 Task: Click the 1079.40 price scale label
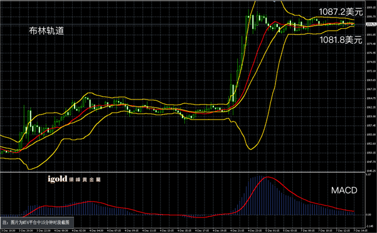[371, 44]
